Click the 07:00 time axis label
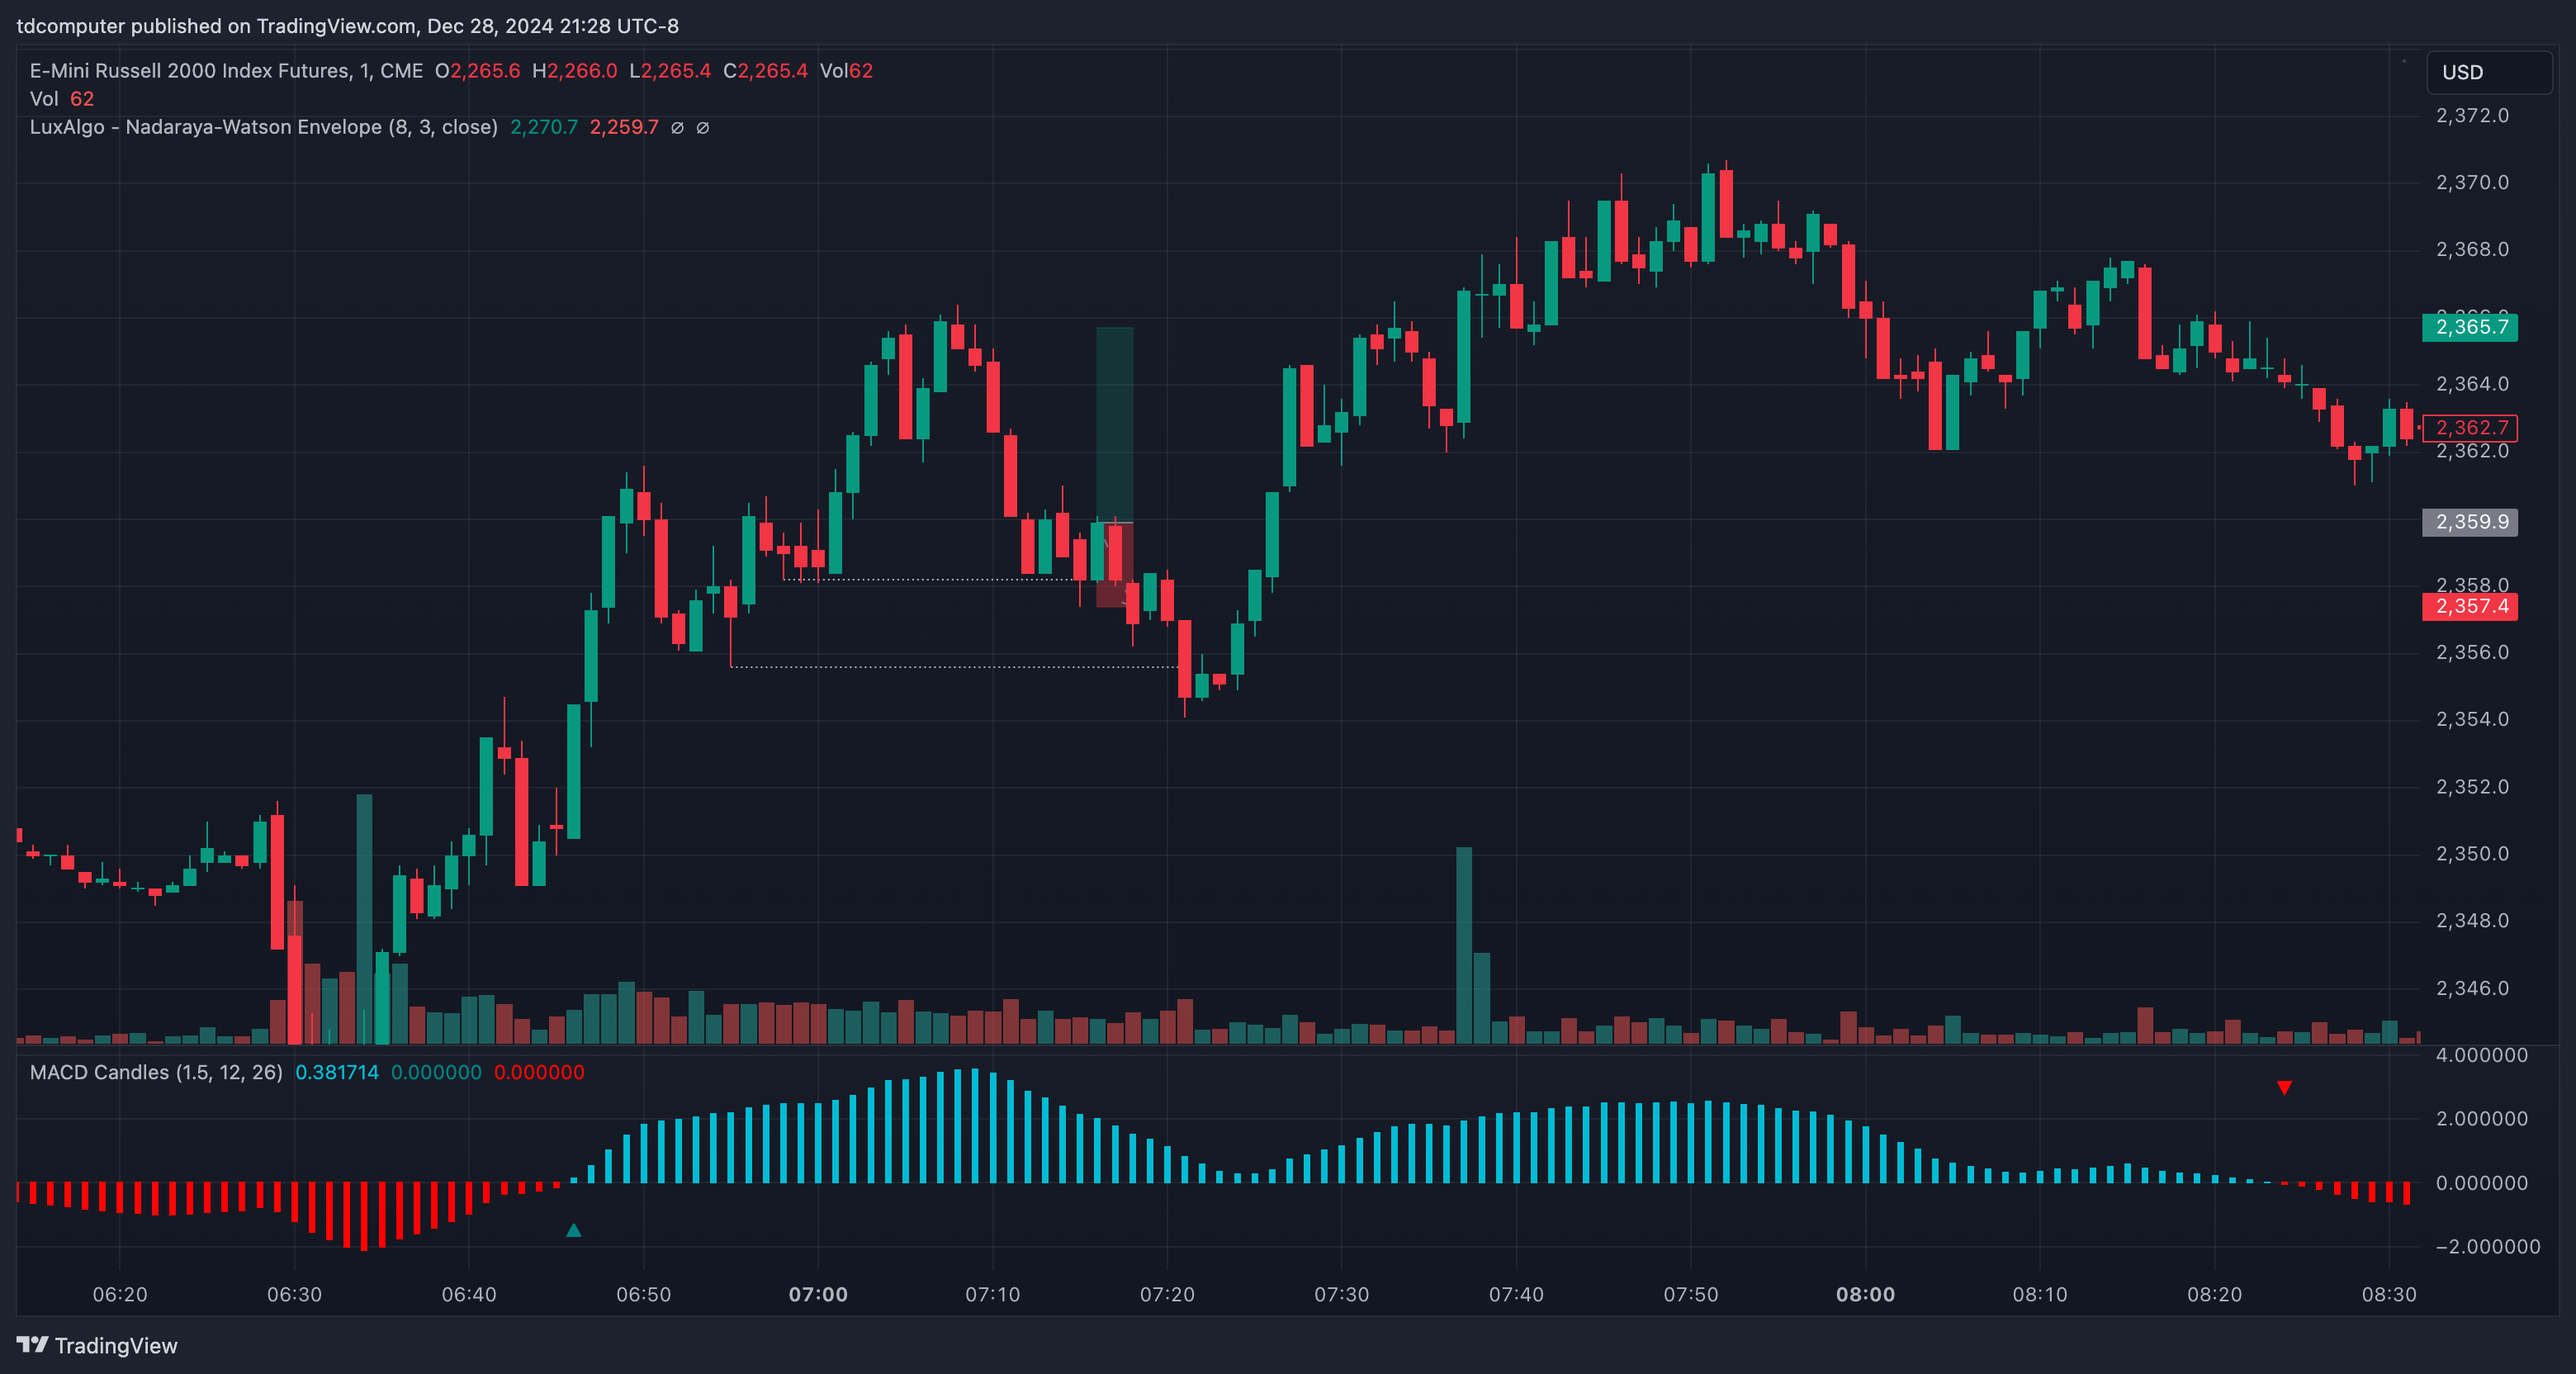 coord(818,1294)
